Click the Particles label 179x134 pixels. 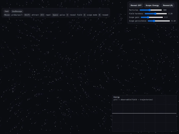[x=134, y=10]
